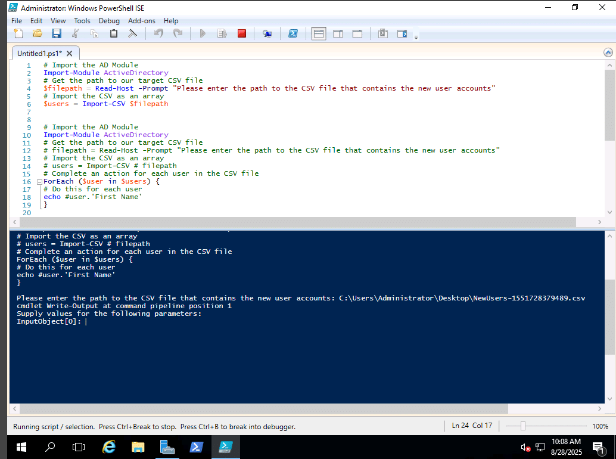
Task: Open the Add-ons menu
Action: click(141, 21)
